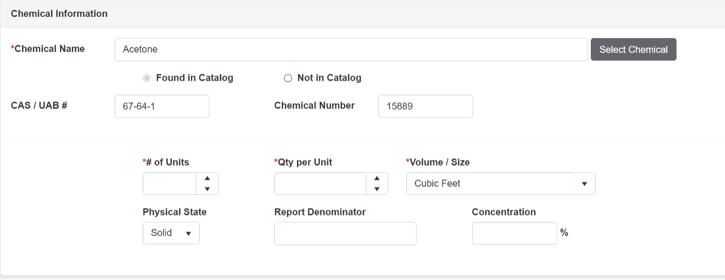725x280 pixels.
Task: Click into the # of Units number box
Action: (169, 184)
